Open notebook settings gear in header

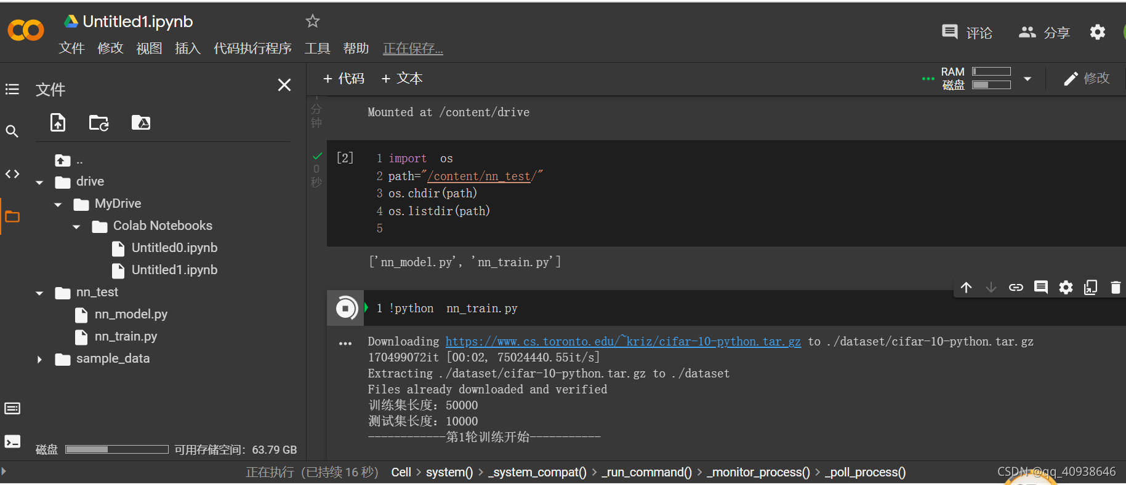pos(1098,32)
